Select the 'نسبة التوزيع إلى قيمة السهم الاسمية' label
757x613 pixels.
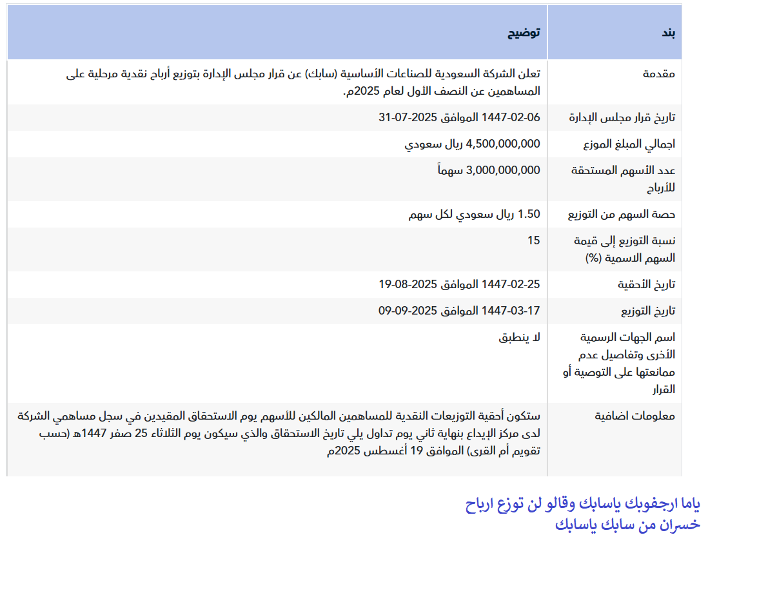(624, 249)
